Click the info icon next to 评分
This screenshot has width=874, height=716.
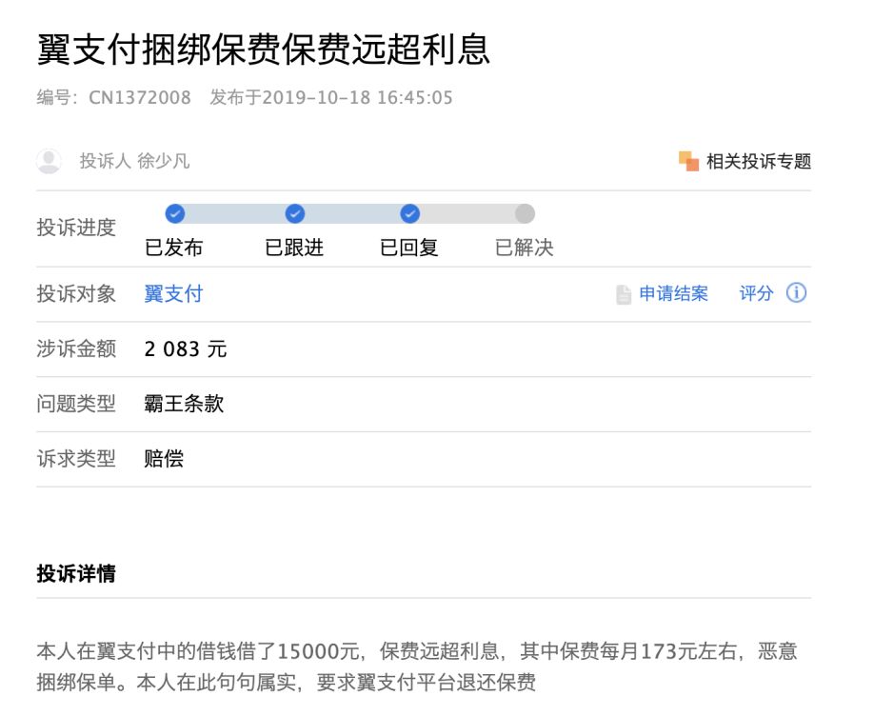(796, 292)
